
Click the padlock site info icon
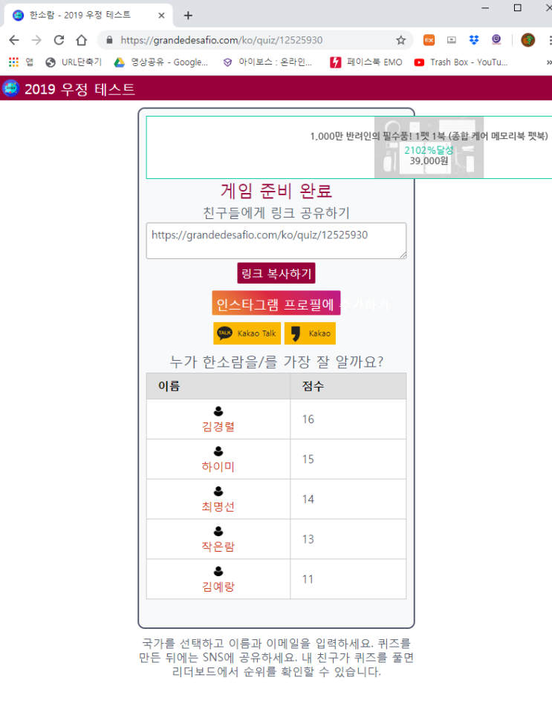(109, 40)
